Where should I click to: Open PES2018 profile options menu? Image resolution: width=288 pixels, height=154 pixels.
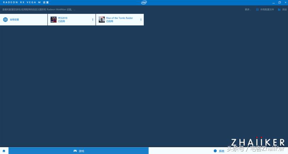click(x=93, y=19)
